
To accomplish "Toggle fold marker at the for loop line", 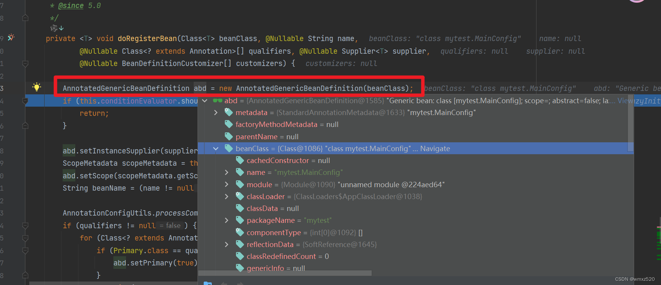I will [25, 238].
